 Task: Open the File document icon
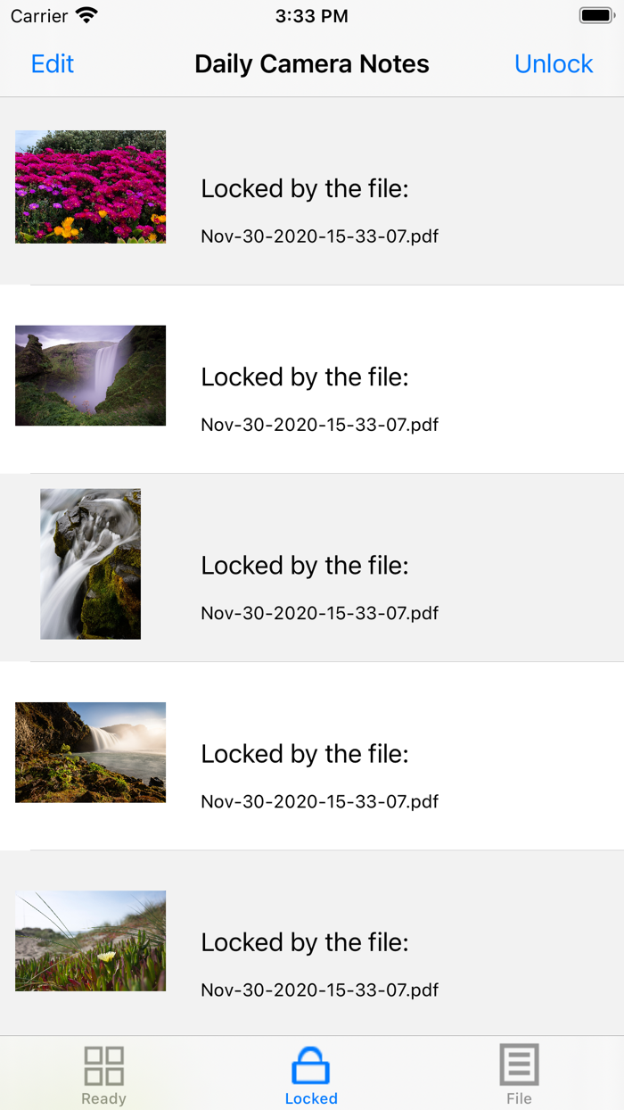519,1065
